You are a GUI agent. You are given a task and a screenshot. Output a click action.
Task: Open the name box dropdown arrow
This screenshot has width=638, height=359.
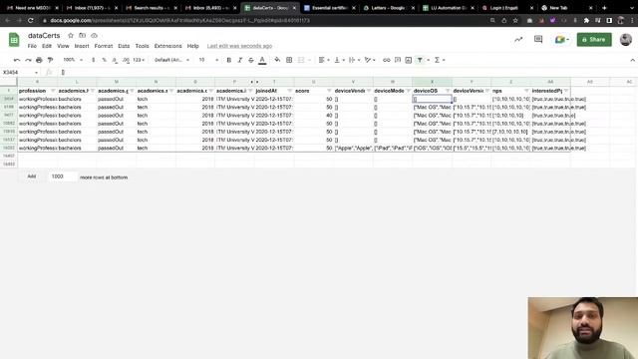pyautogui.click(x=36, y=73)
